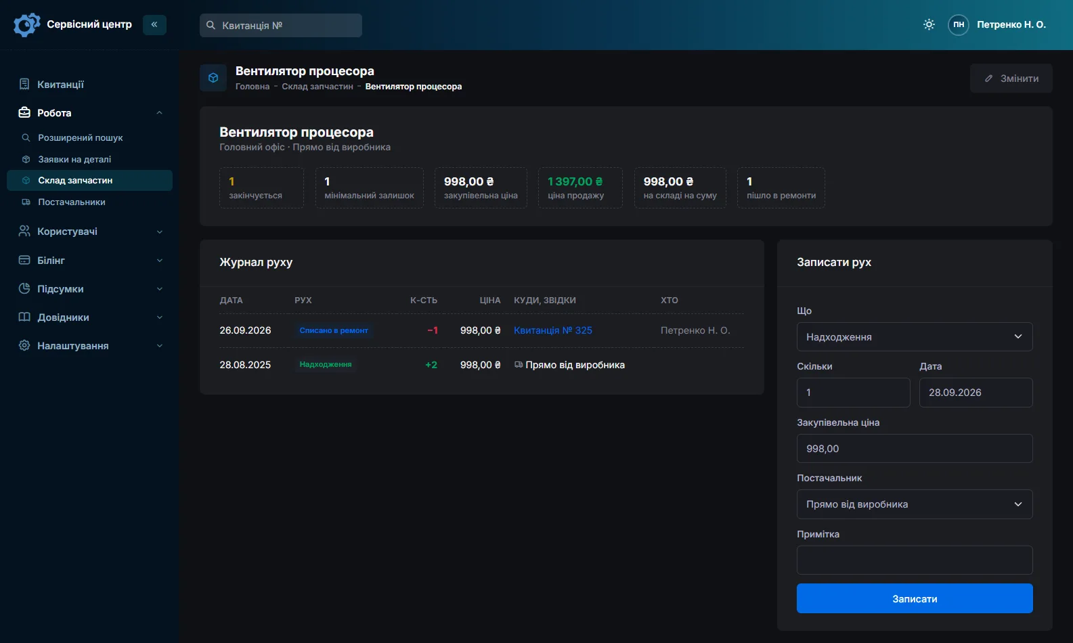Click the Налаштування gear icon

(x=24, y=345)
